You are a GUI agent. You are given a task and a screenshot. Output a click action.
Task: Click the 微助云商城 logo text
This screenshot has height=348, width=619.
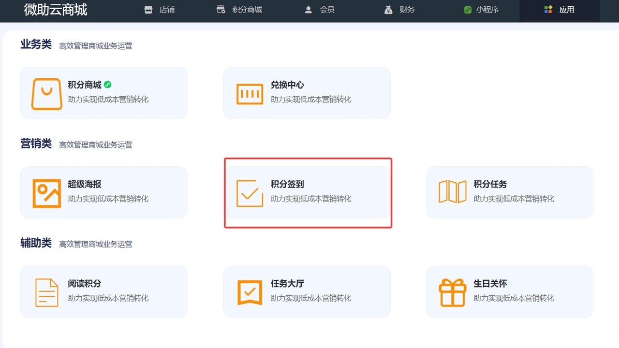pos(56,10)
